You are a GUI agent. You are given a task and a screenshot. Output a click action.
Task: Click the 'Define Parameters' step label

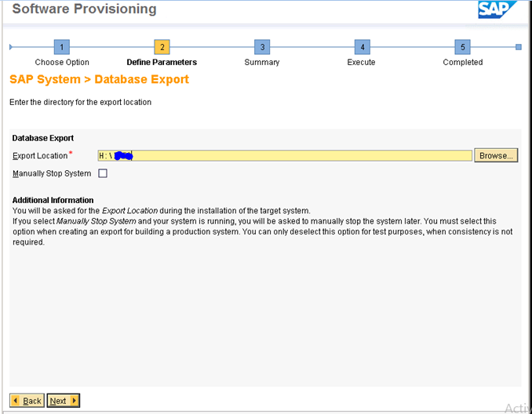pos(162,62)
